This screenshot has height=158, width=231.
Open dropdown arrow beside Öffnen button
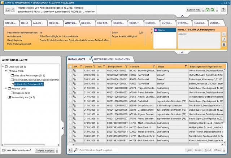224,150
